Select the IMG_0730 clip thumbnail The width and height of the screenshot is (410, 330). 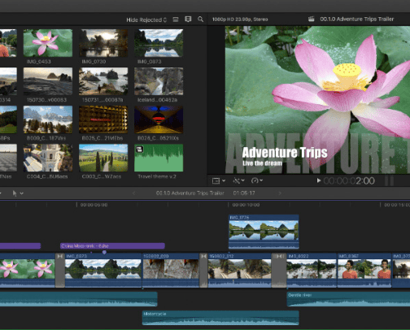coord(103,43)
